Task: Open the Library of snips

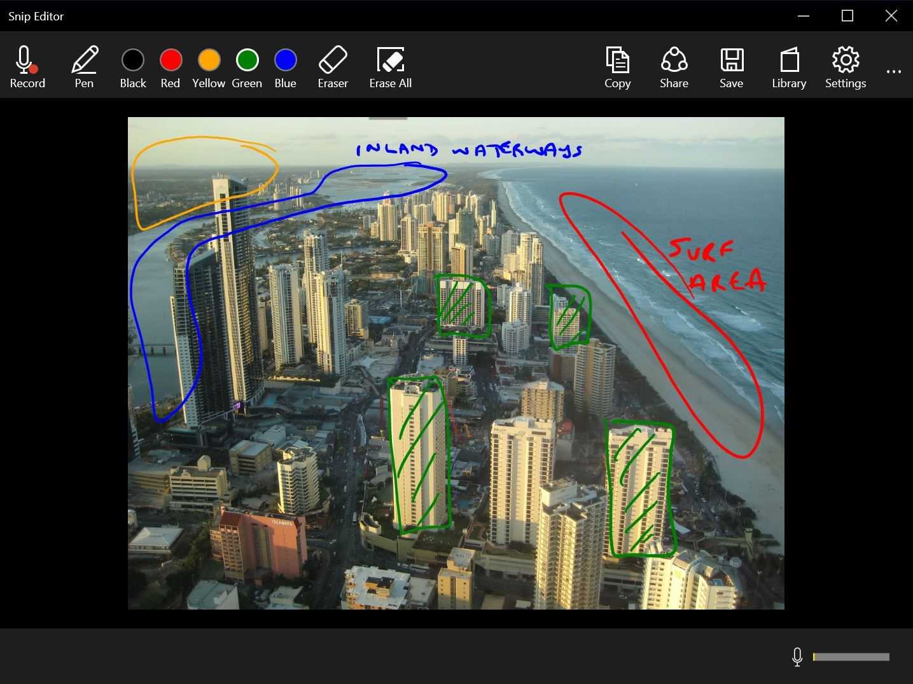Action: click(789, 67)
